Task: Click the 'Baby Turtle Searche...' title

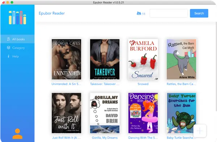Action: click(x=181, y=138)
